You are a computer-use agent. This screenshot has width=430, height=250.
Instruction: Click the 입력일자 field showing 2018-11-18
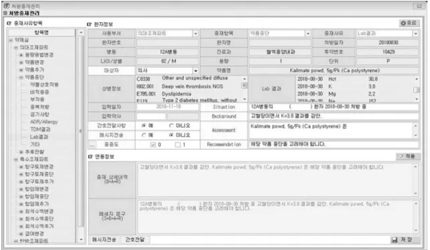pos(168,107)
